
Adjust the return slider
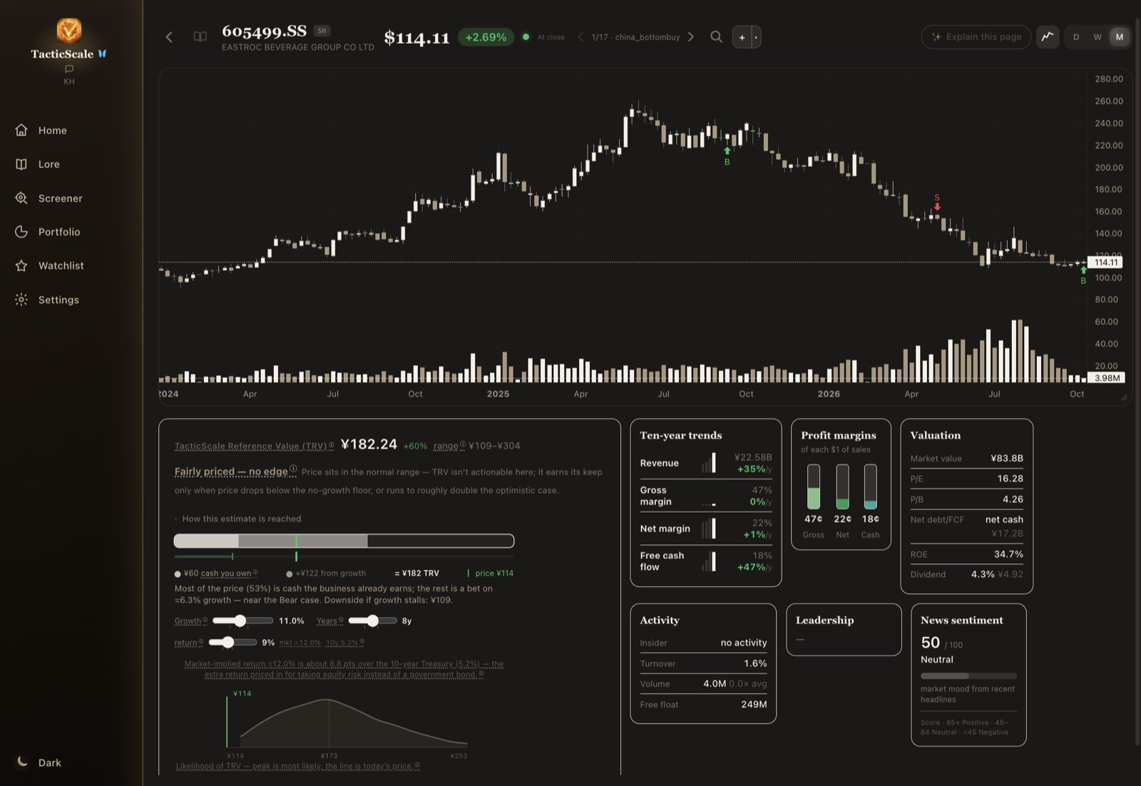(232, 642)
